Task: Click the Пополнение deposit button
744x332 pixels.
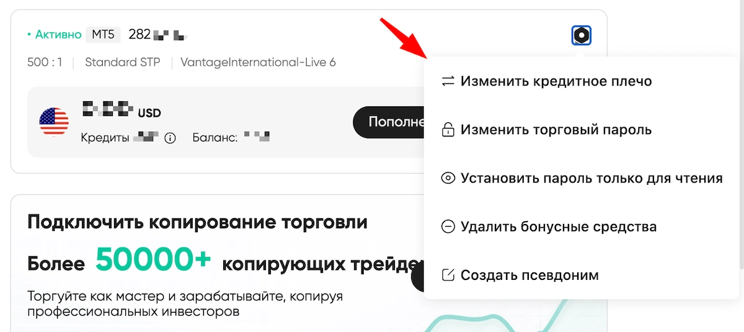Action: pos(389,122)
